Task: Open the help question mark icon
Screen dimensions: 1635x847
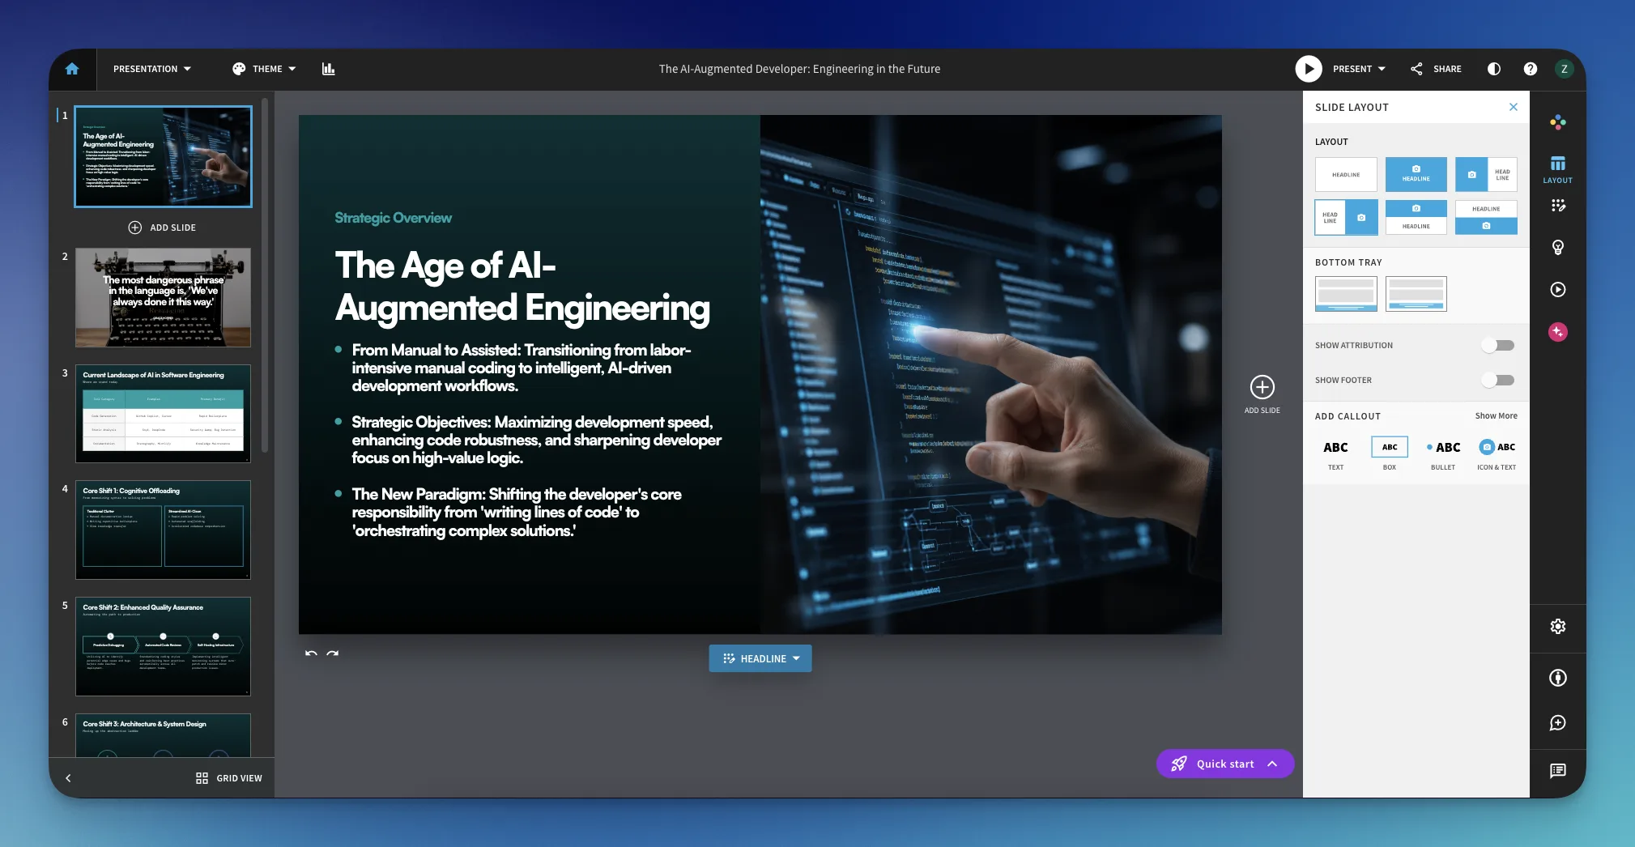Action: [x=1530, y=69]
